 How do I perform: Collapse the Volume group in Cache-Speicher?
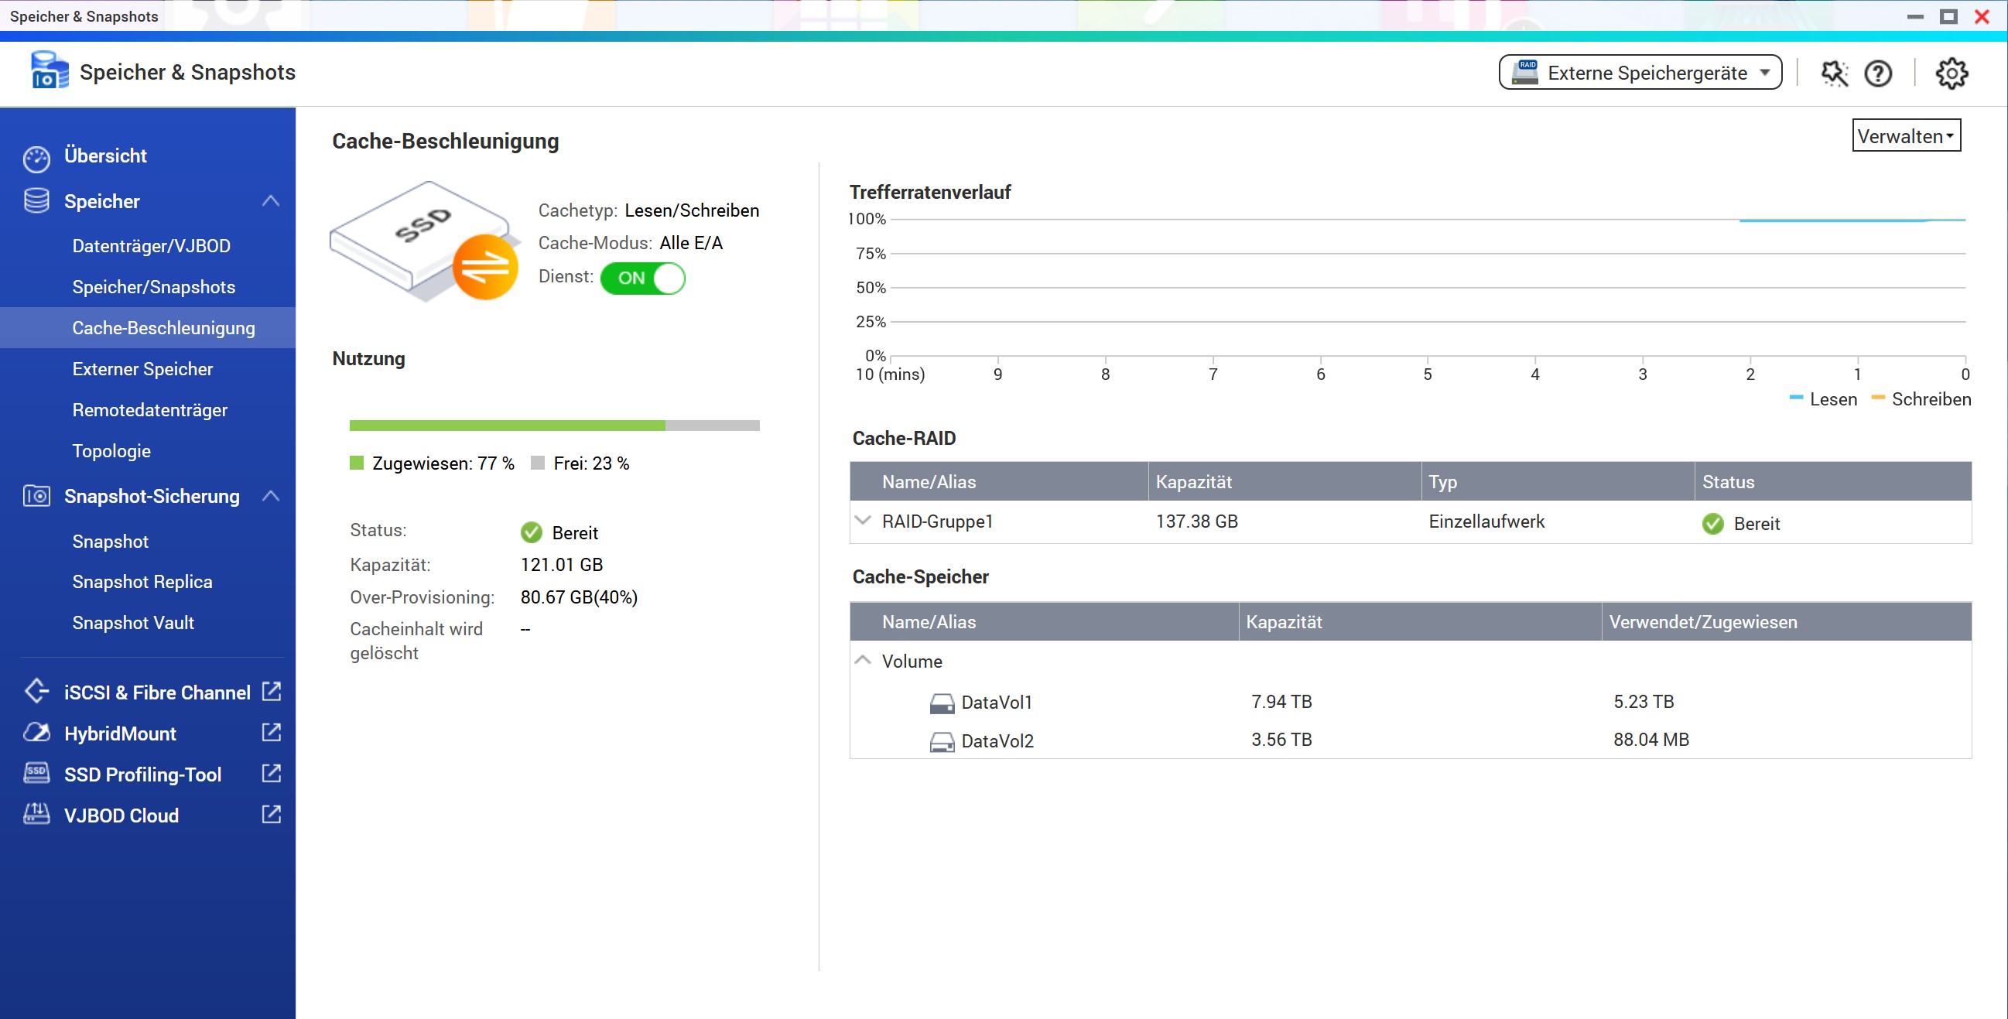(x=862, y=660)
